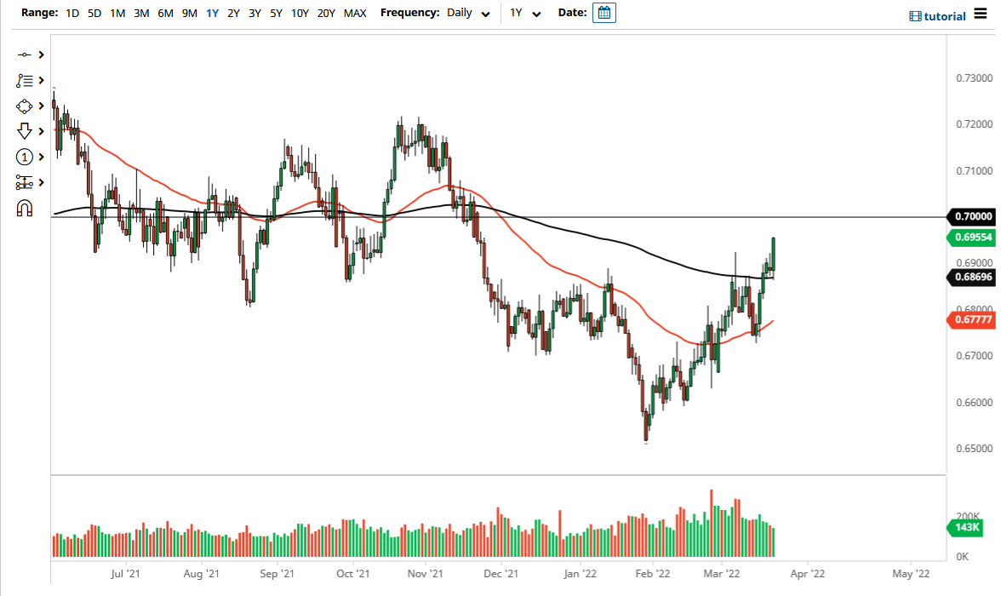The image size is (1001, 596).
Task: Expand the down arrow tool options chevron
Action: tap(40, 131)
